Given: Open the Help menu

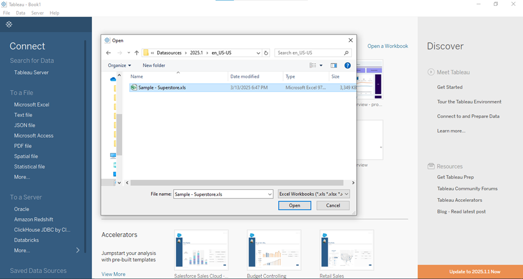Looking at the screenshot, I should (54, 13).
